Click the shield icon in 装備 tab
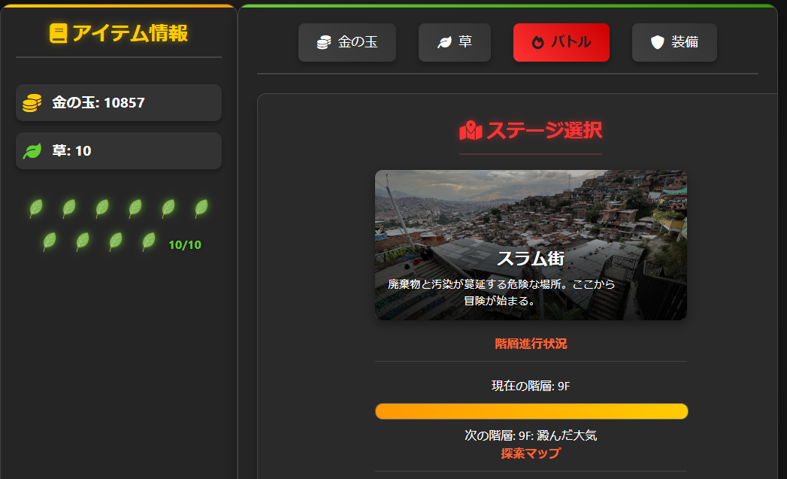787x479 pixels. [658, 42]
